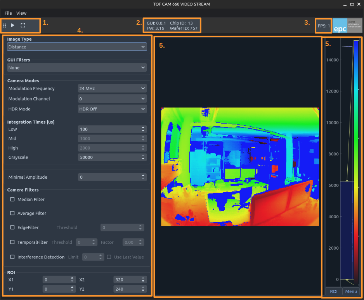Screen dimensions: 364x300
Task: Open the GUI Filters dropdown
Action: pos(77,68)
